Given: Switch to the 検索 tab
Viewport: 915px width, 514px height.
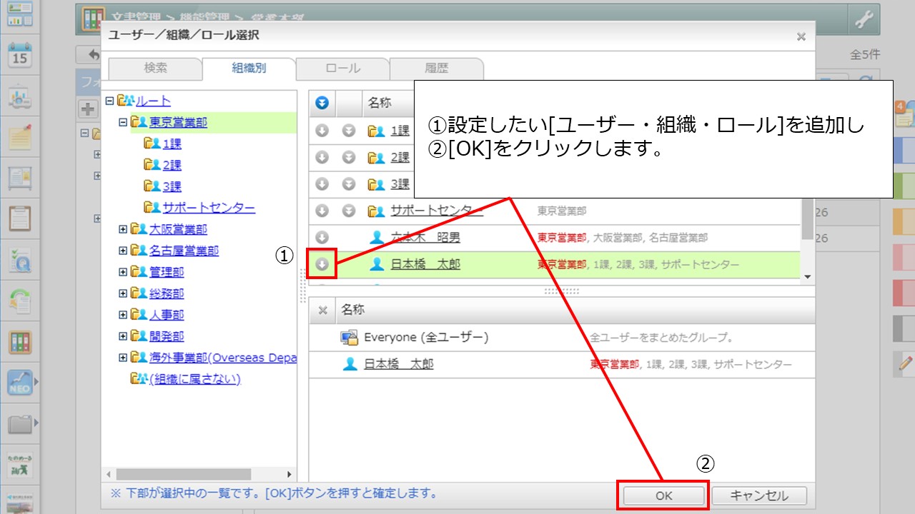Looking at the screenshot, I should [x=155, y=69].
